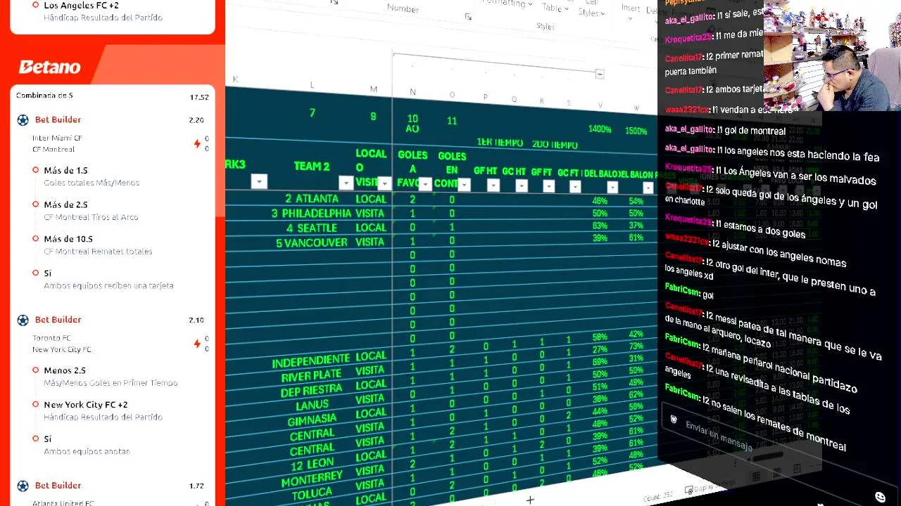
Task: Click the PHILADELPHIA team cell
Action: (x=311, y=214)
